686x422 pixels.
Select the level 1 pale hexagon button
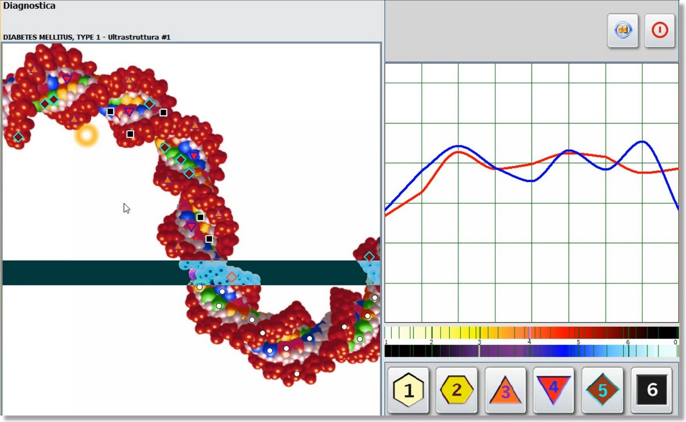tap(409, 390)
